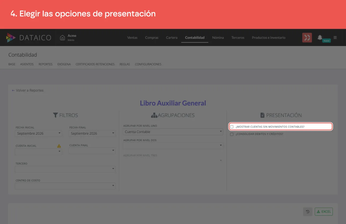Check Consolidar débitos y créditos
The height and width of the screenshot is (224, 346).
(x=232, y=134)
